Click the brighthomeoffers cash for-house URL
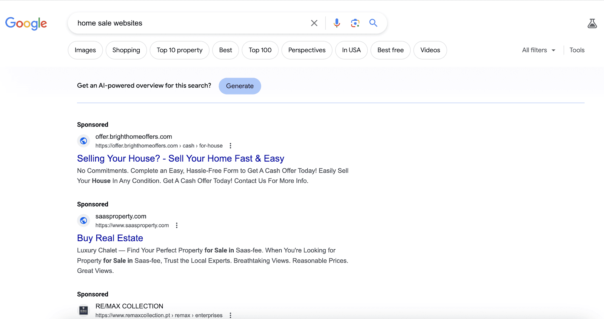The width and height of the screenshot is (604, 319). click(x=159, y=146)
